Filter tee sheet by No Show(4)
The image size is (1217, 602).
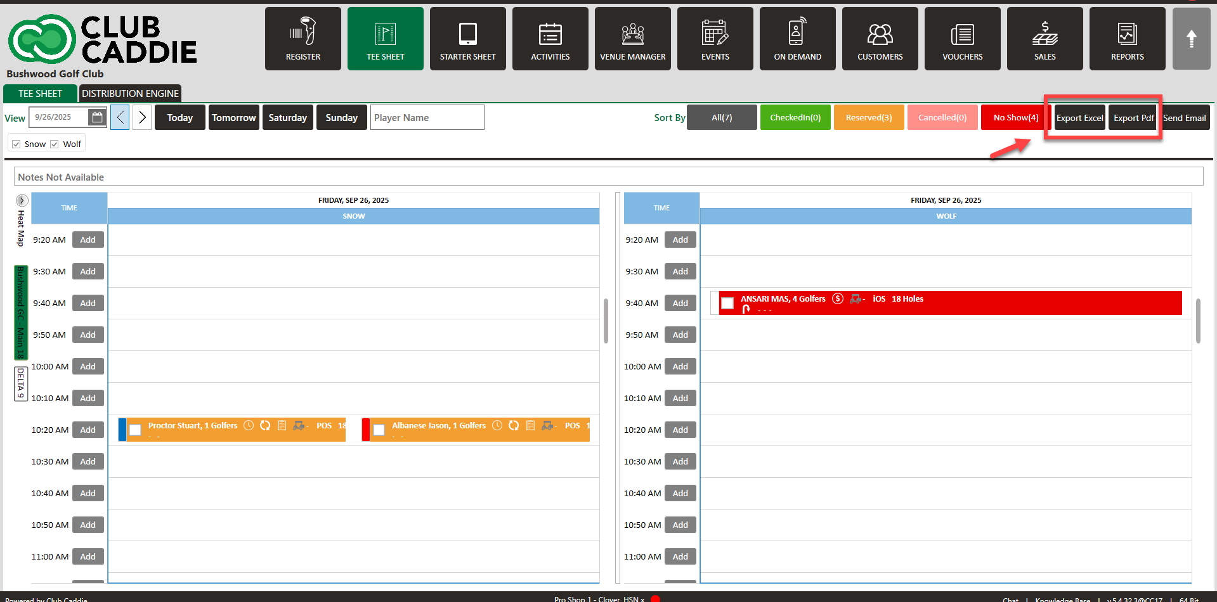pyautogui.click(x=1015, y=117)
